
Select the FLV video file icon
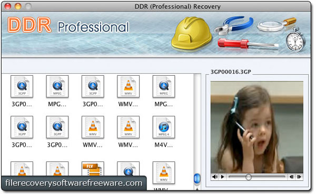coord(93,169)
